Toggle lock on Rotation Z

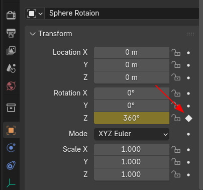pos(176,118)
